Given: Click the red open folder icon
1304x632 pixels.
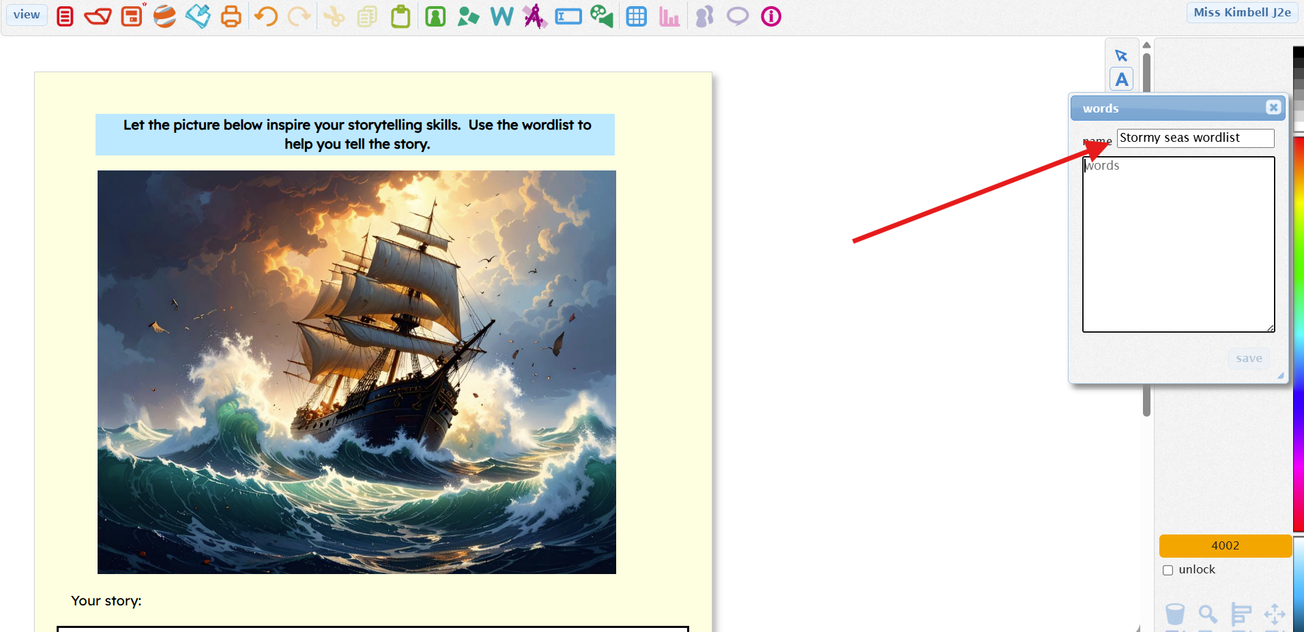Looking at the screenshot, I should coord(98,16).
